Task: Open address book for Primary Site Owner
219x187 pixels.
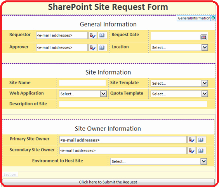Action: click(x=201, y=140)
